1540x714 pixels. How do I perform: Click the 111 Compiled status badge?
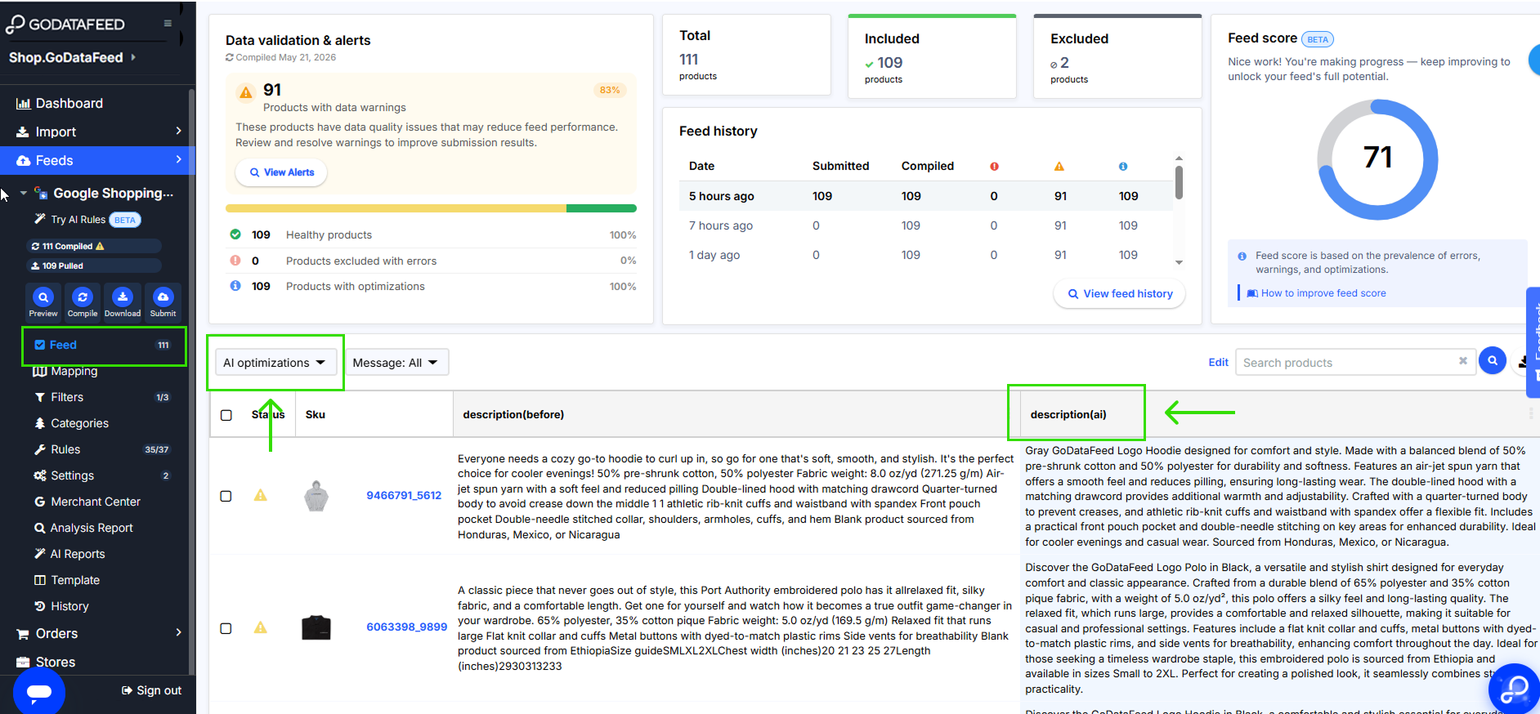[93, 246]
